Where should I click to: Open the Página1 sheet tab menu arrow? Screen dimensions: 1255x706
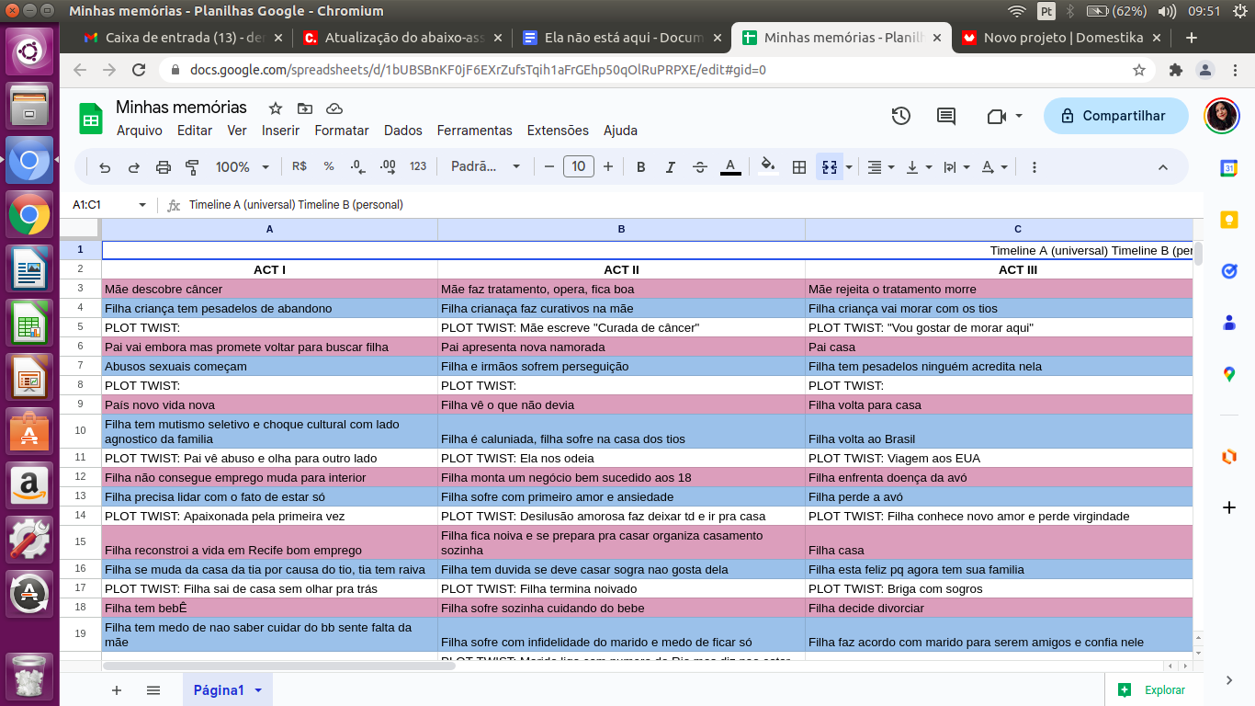point(258,690)
